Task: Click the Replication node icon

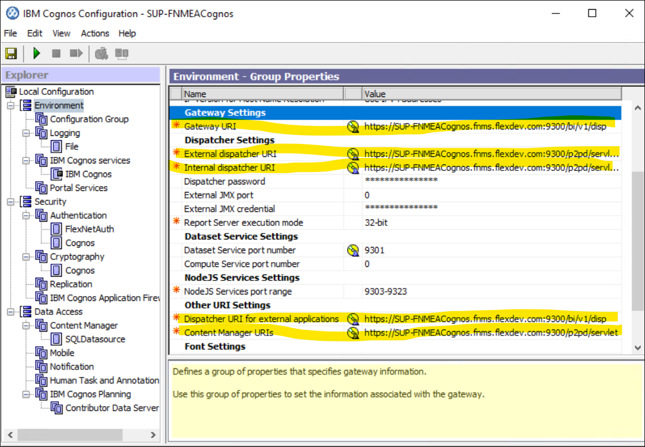Action: click(41, 284)
